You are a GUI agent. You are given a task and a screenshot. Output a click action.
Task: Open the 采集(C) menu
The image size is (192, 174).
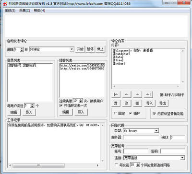coord(24,11)
